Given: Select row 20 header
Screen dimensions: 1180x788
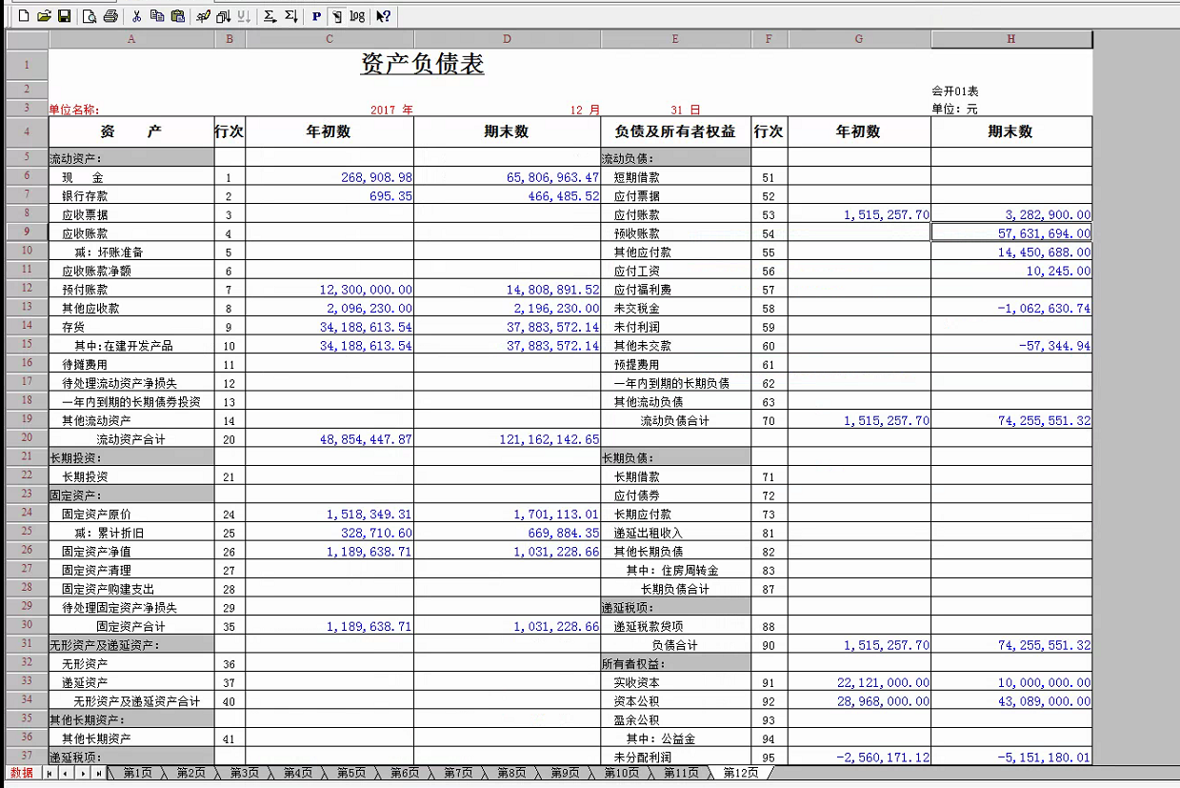Looking at the screenshot, I should pyautogui.click(x=27, y=438).
